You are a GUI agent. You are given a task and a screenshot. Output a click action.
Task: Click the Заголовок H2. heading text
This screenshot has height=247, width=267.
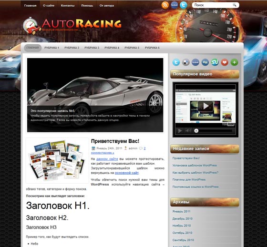(47, 218)
